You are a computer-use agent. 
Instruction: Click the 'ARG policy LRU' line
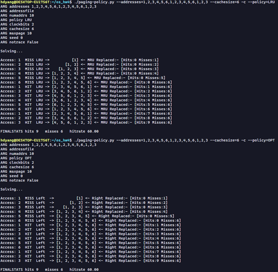(16, 20)
